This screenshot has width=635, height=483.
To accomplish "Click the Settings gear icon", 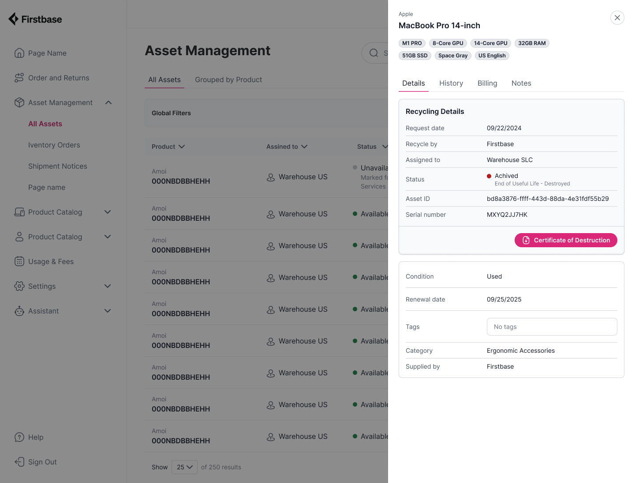I will (19, 286).
